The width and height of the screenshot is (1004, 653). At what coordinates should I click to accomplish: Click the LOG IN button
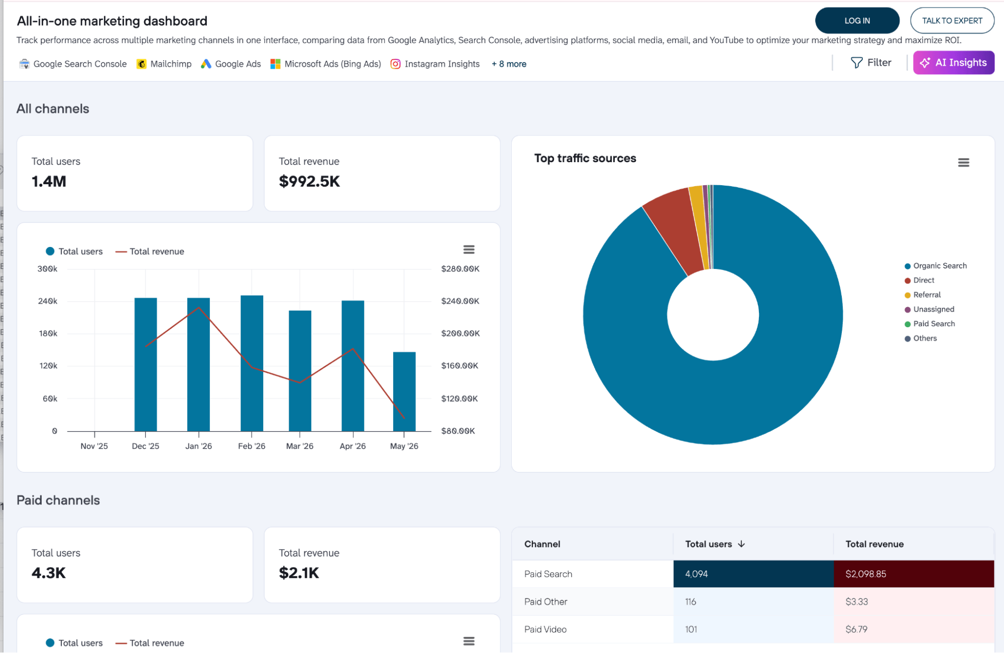(x=857, y=21)
